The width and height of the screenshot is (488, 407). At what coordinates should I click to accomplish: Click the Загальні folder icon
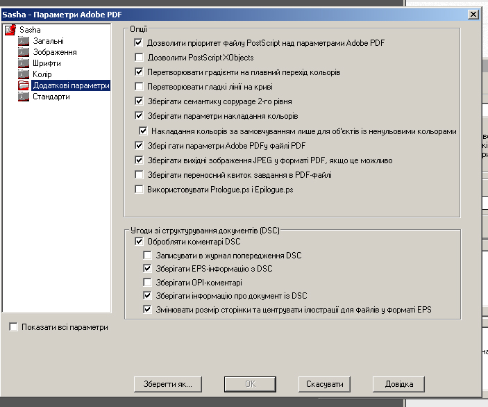[24, 41]
